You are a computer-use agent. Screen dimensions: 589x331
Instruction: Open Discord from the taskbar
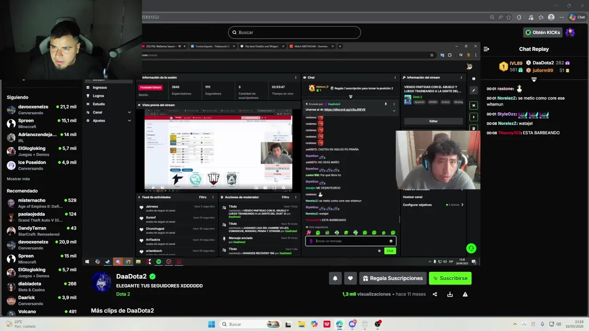tap(352, 324)
